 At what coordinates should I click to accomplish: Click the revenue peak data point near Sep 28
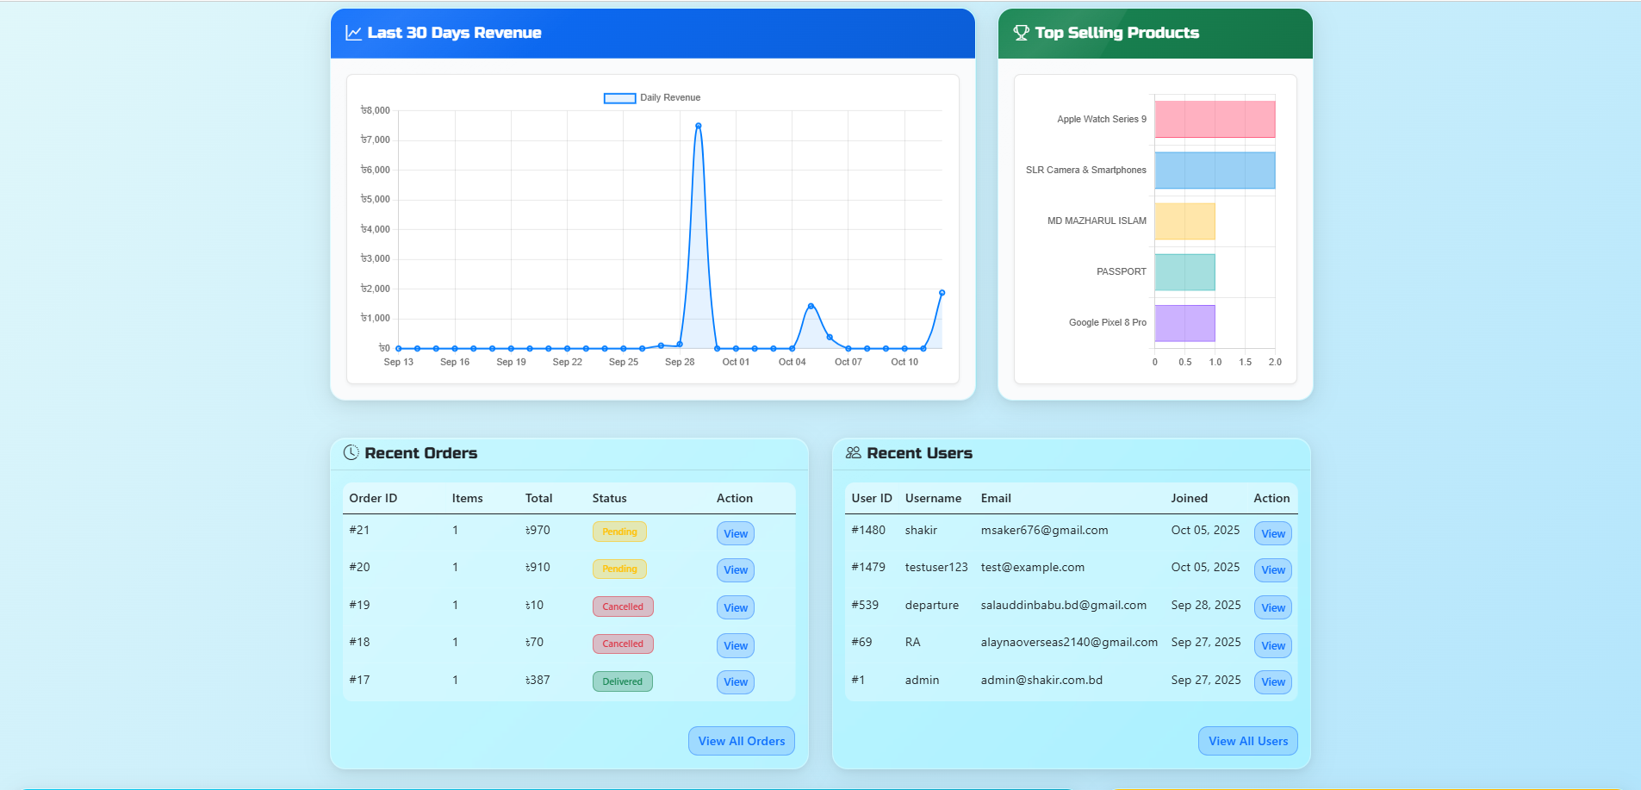tap(699, 126)
